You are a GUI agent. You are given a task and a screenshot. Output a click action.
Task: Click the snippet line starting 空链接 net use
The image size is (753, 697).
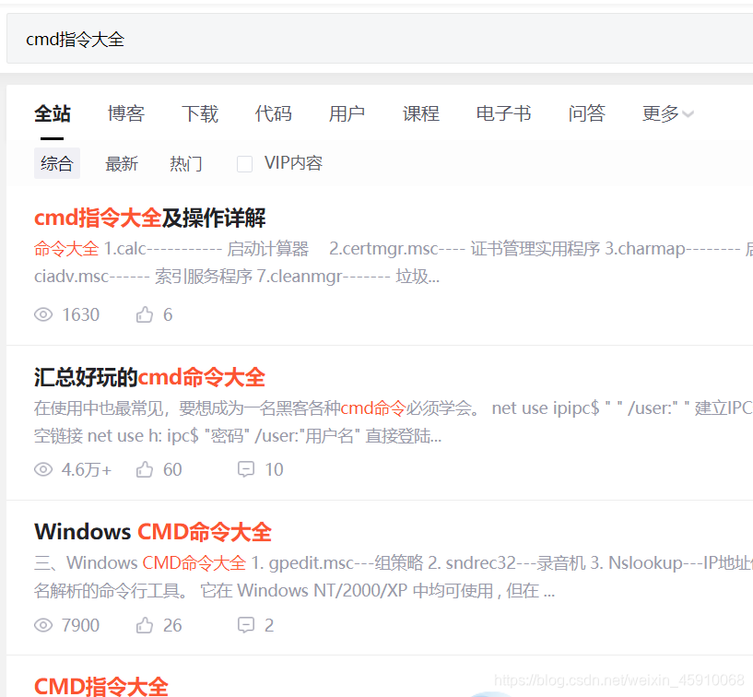(238, 436)
